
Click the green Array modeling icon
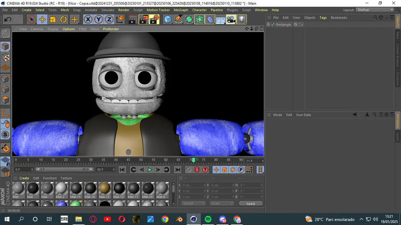point(200,20)
